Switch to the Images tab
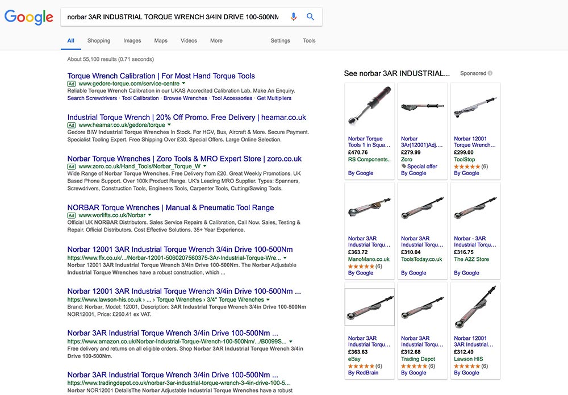 pos(132,40)
